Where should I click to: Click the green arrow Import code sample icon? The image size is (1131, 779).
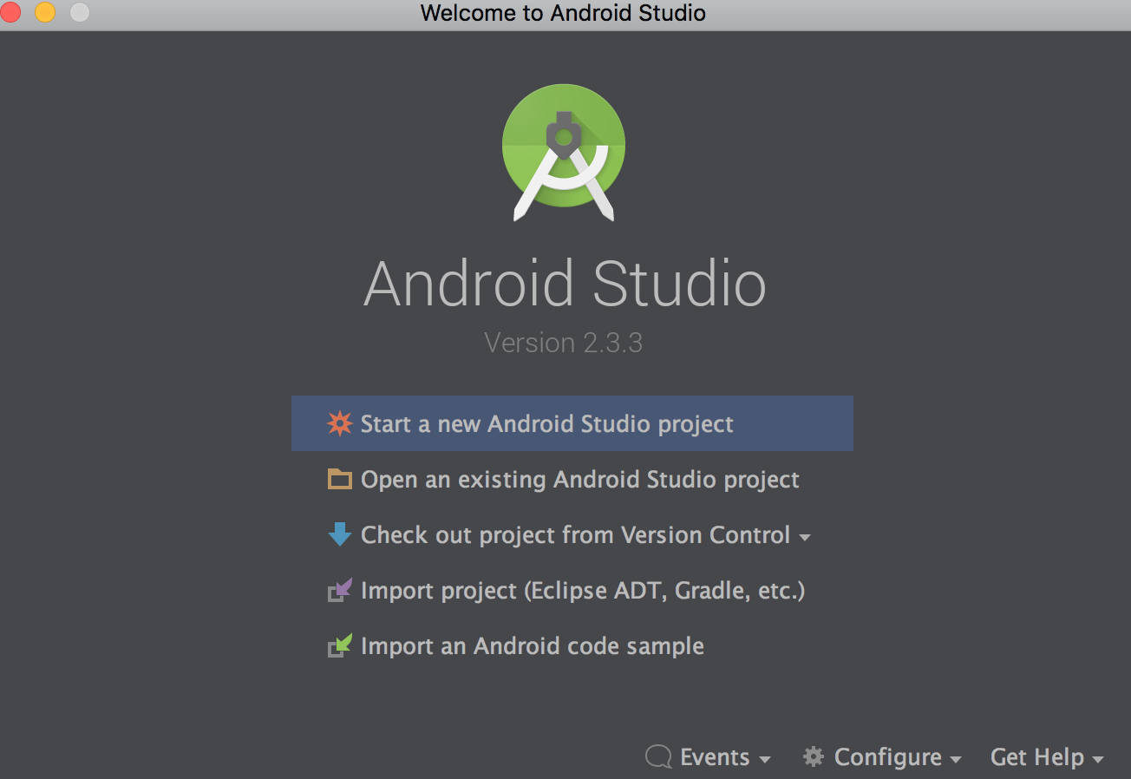(339, 645)
